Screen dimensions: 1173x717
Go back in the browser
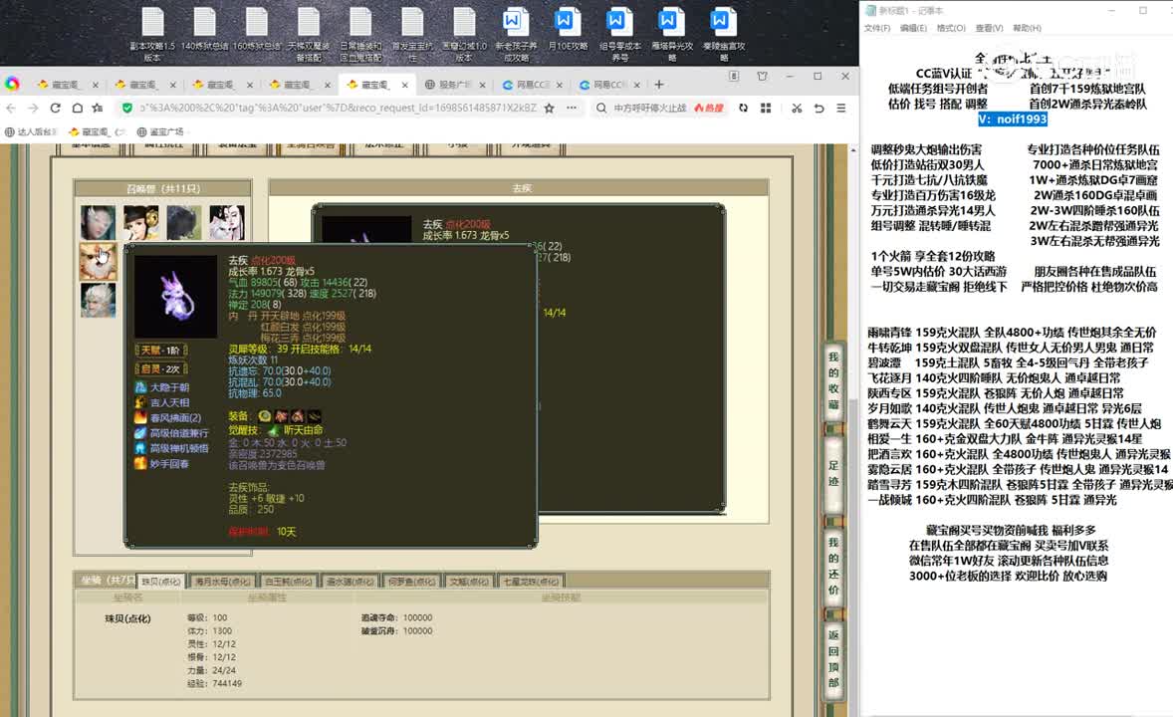click(11, 108)
